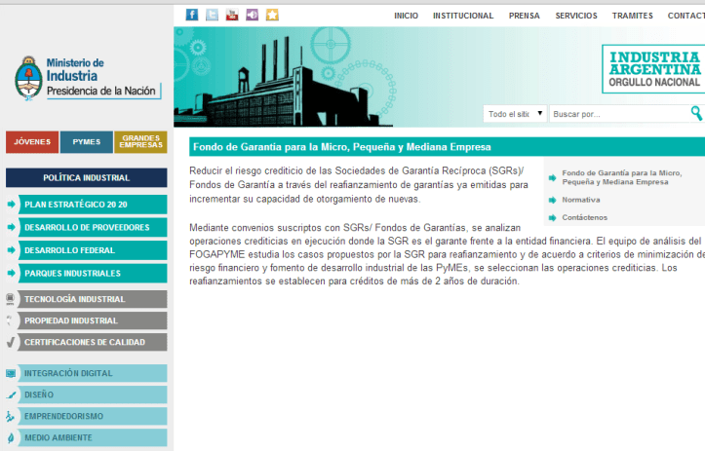
Task: Select the GRANDES EMPRESAS tab
Action: [x=140, y=142]
